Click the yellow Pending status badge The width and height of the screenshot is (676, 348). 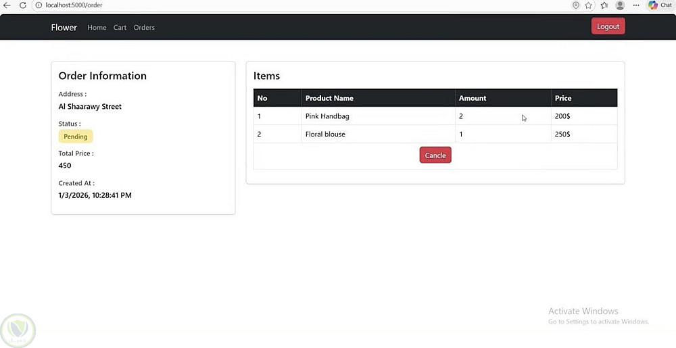pos(76,136)
